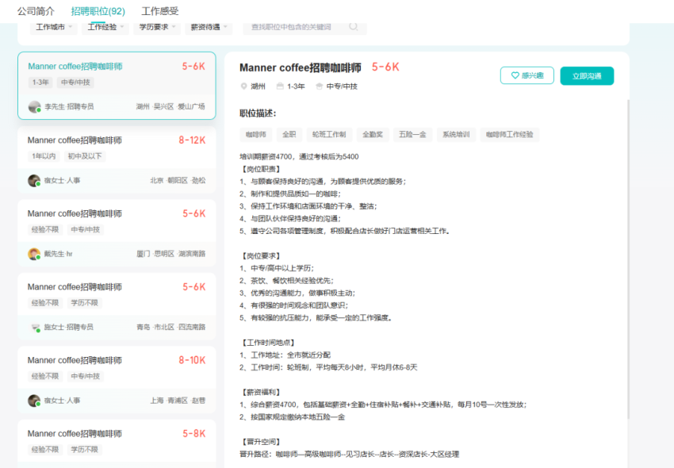Expand the 工作经验 filter dropdown
This screenshot has height=468, width=674.
coord(105,27)
